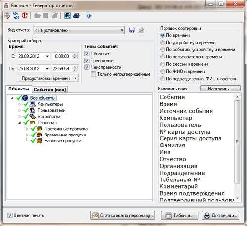
Task: Collapse the Все объекты tree node
Action: pos(12,98)
